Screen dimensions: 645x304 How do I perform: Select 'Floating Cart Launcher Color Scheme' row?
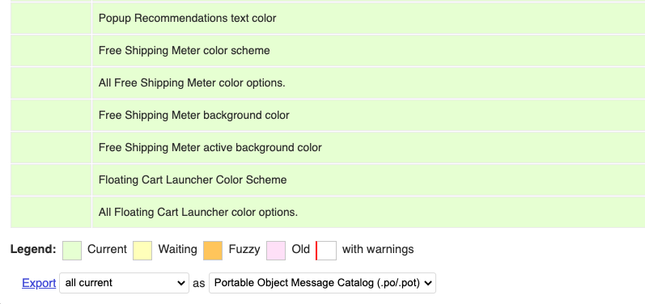pos(368,180)
